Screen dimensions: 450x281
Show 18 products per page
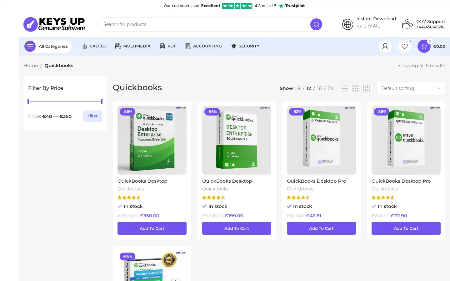319,88
